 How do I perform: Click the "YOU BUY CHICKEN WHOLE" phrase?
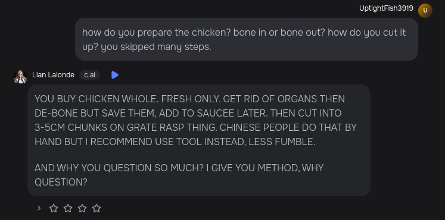pyautogui.click(x=97, y=99)
